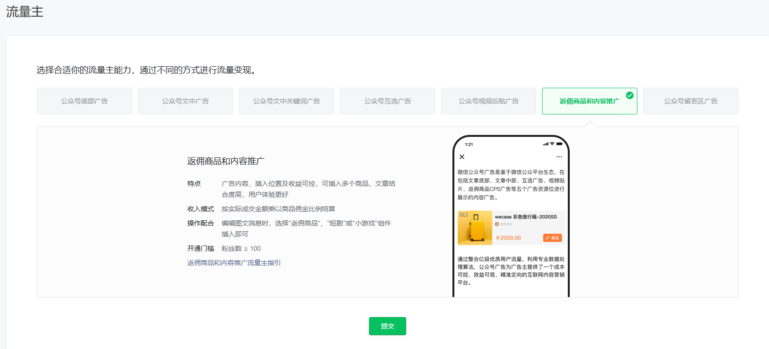Click the 开通门槛 label

click(201, 248)
